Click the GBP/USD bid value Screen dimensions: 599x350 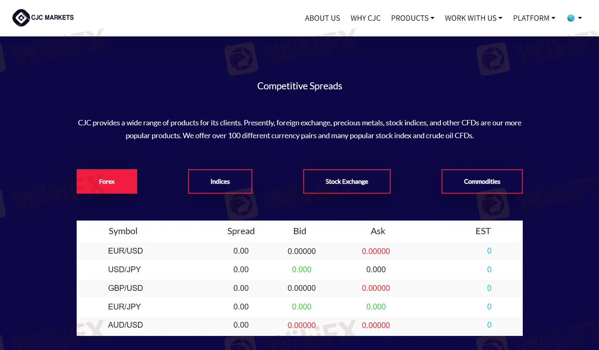point(302,288)
